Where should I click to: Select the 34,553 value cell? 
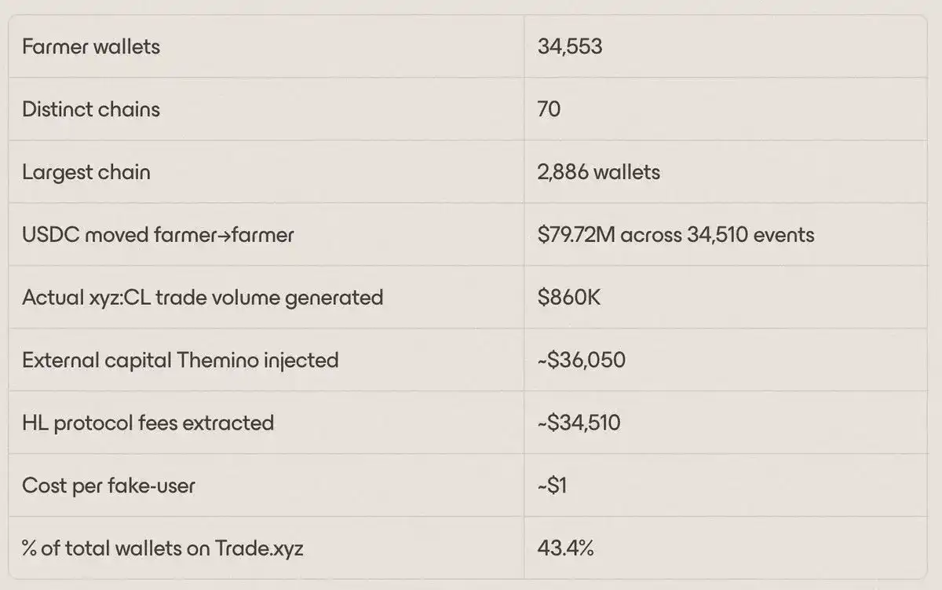coord(570,46)
